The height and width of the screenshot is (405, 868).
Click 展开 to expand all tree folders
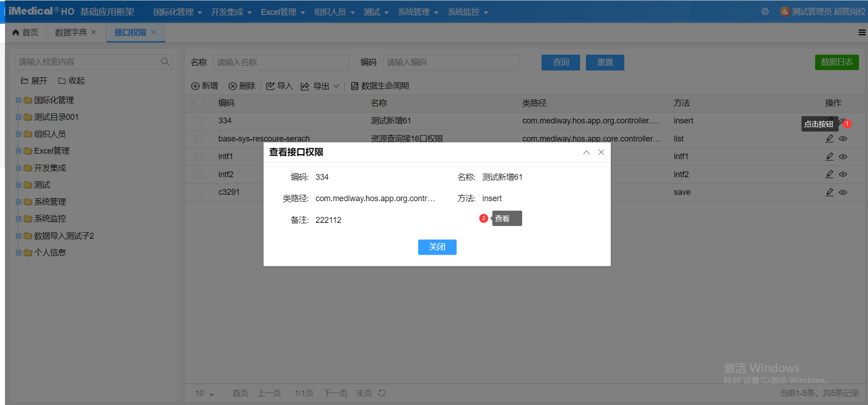pyautogui.click(x=34, y=80)
